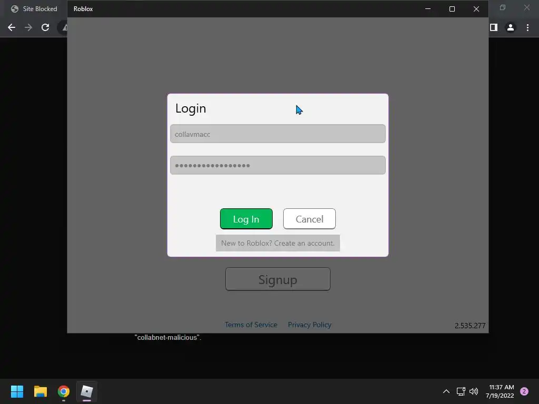Open the Terms of Service link
The width and height of the screenshot is (539, 404).
(x=251, y=325)
